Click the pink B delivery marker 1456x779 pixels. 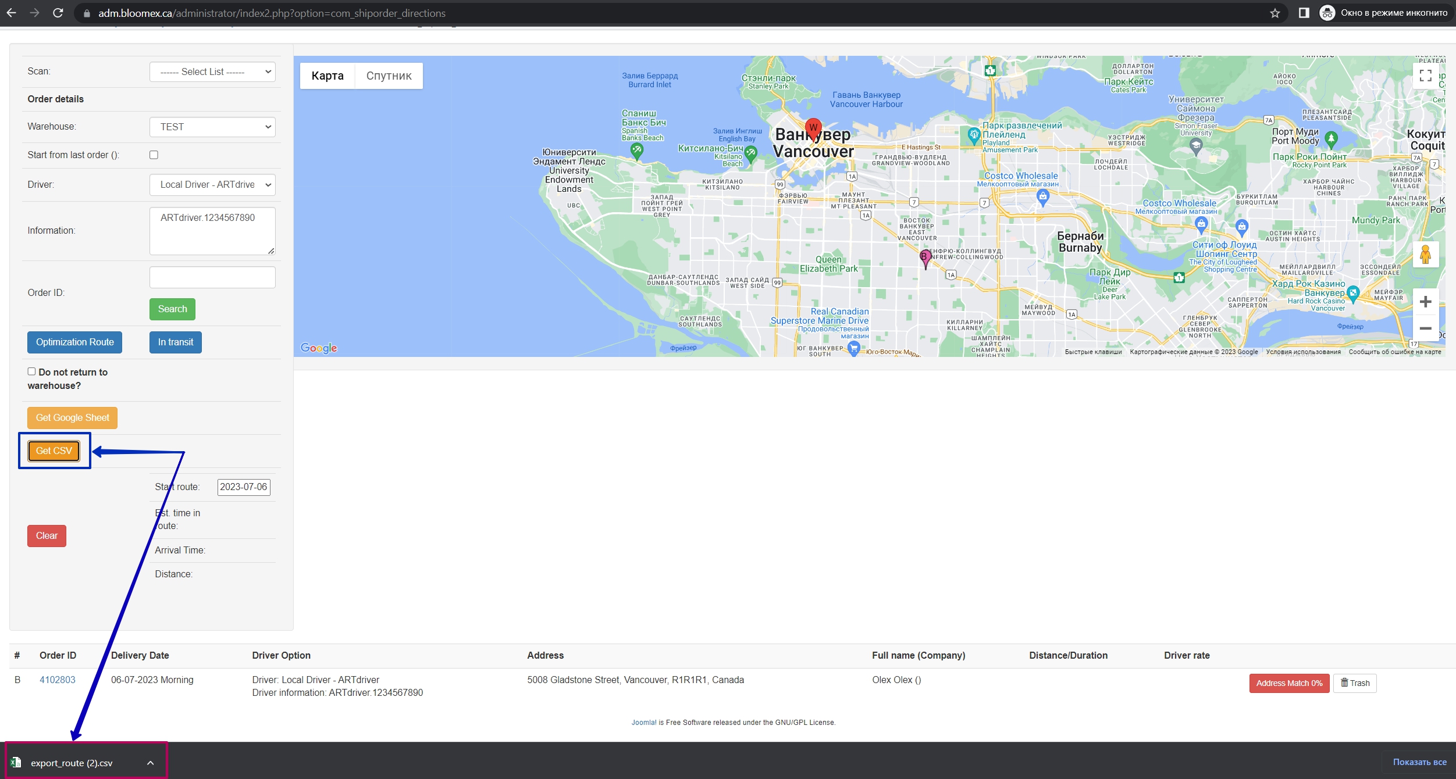[x=925, y=259]
